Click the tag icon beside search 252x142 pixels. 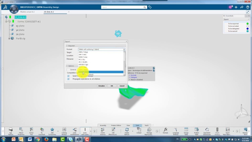click(150, 7)
